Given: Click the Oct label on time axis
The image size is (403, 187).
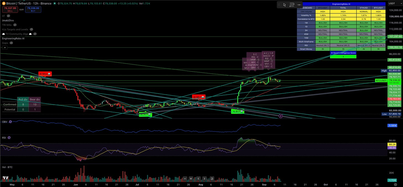Looking at the screenshot, I should (325, 184).
